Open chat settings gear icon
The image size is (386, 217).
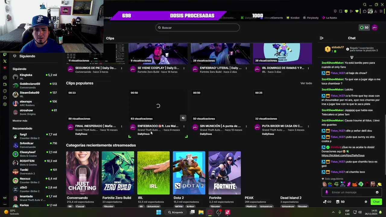(x=366, y=202)
